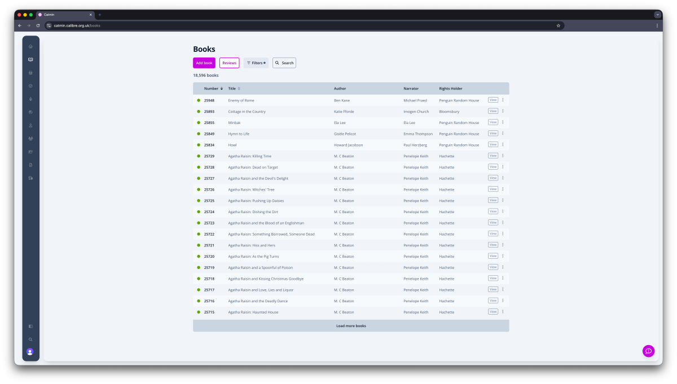Sort table by Number column
Image resolution: width=677 pixels, height=384 pixels.
pos(213,89)
